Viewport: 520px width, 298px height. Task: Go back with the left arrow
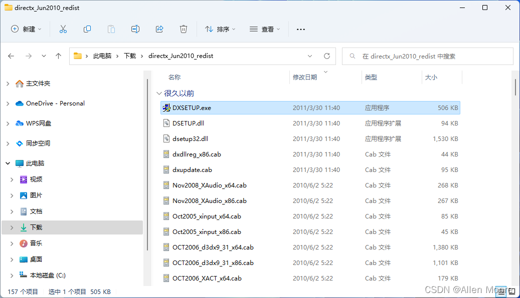pos(11,56)
